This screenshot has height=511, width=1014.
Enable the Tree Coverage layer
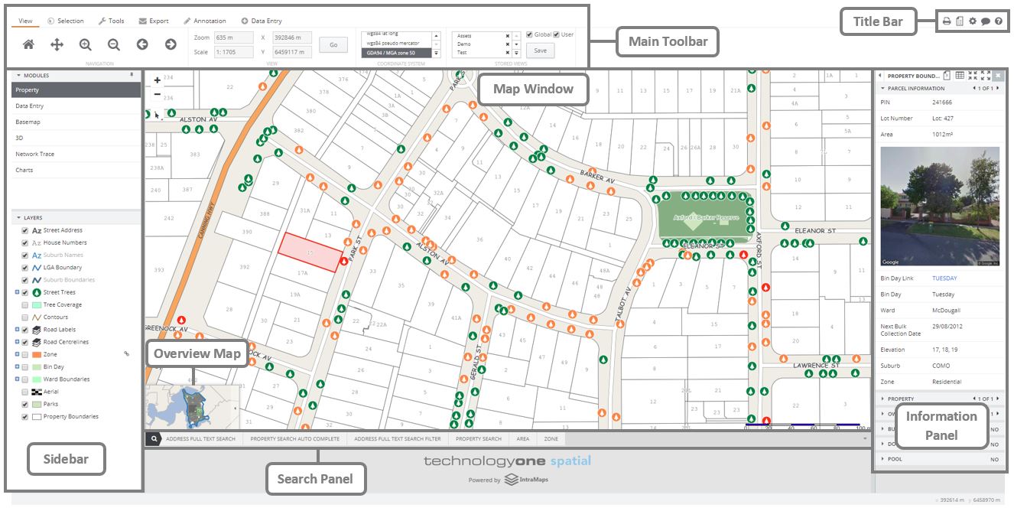[x=25, y=304]
